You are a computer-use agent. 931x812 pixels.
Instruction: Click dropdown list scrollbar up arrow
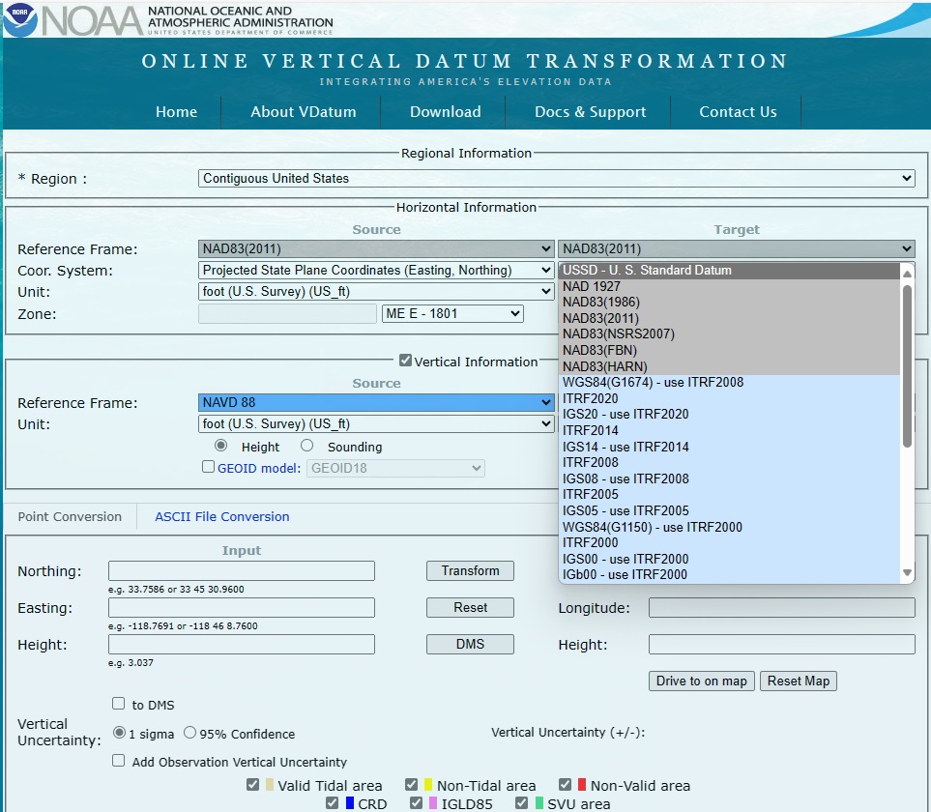[907, 274]
